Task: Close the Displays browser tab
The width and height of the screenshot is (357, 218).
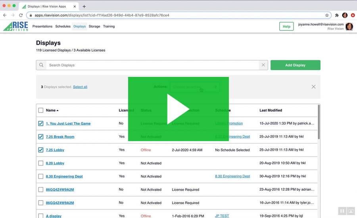Action: 75,6
